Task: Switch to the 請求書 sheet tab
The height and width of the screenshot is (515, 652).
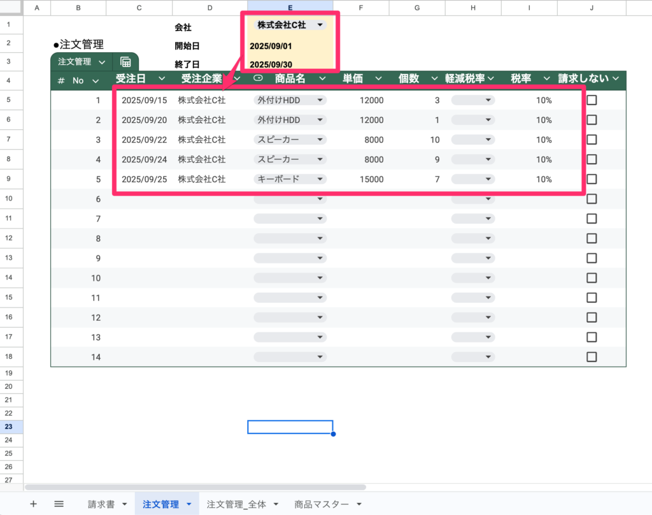Action: tap(101, 504)
